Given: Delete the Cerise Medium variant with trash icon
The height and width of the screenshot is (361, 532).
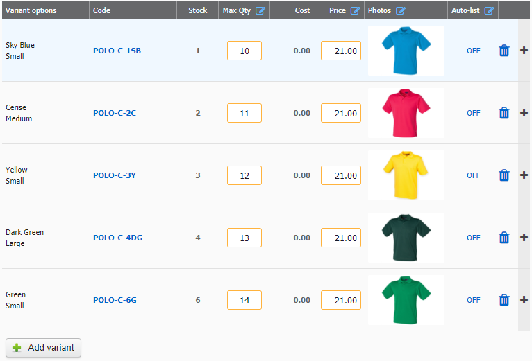Looking at the screenshot, I should point(504,113).
